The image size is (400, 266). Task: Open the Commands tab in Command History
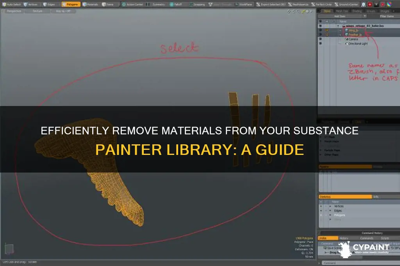tap(366, 238)
